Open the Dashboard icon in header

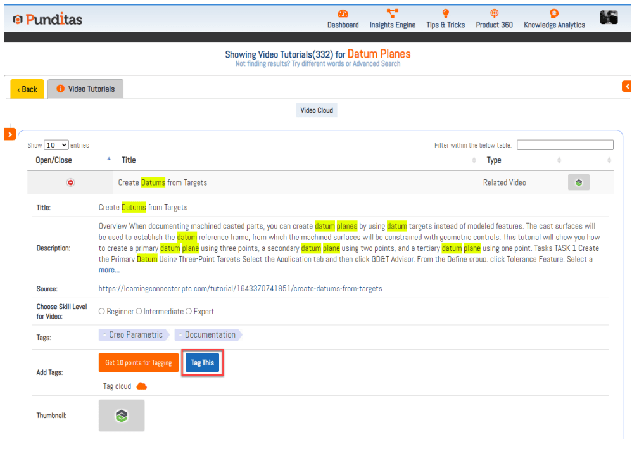343,14
